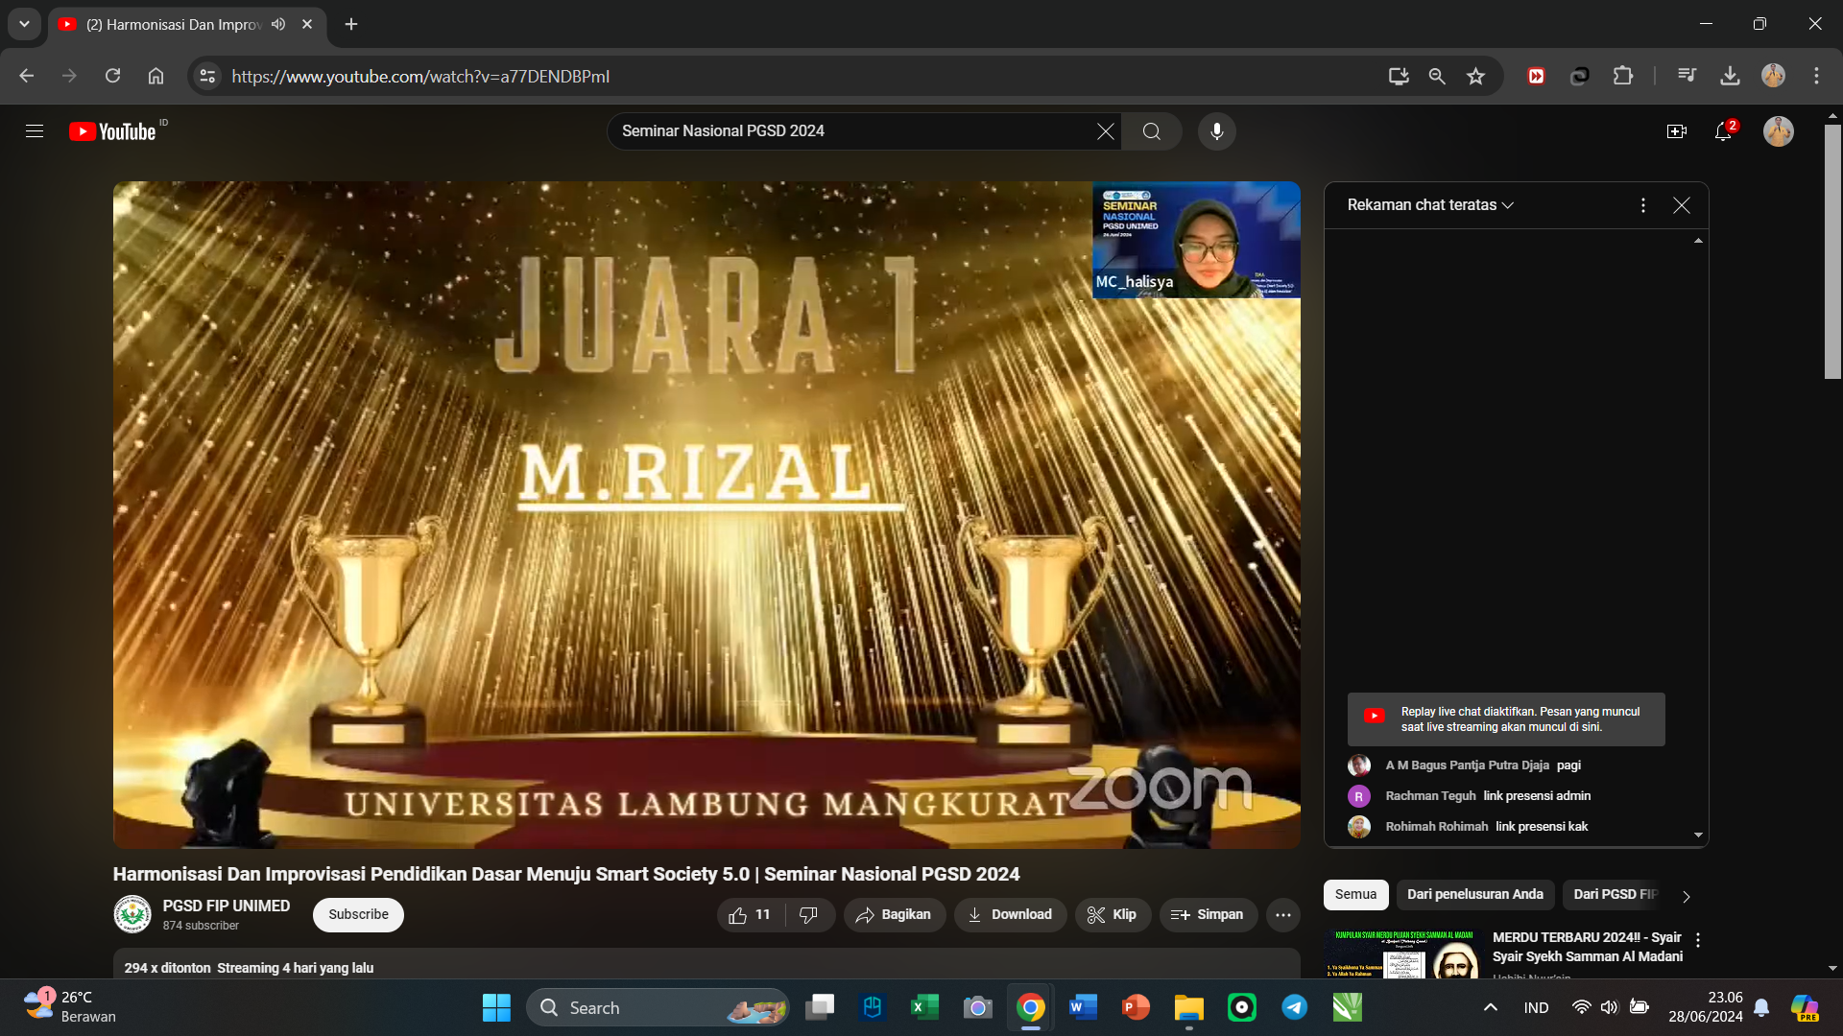Open options for the MERDU TERBARU video

click(x=1698, y=940)
